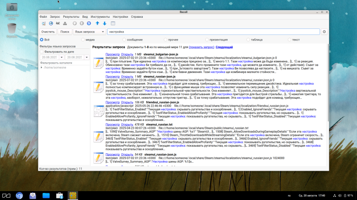
Task: Sort results by date ascending (up arrow)
Action: 97,23
